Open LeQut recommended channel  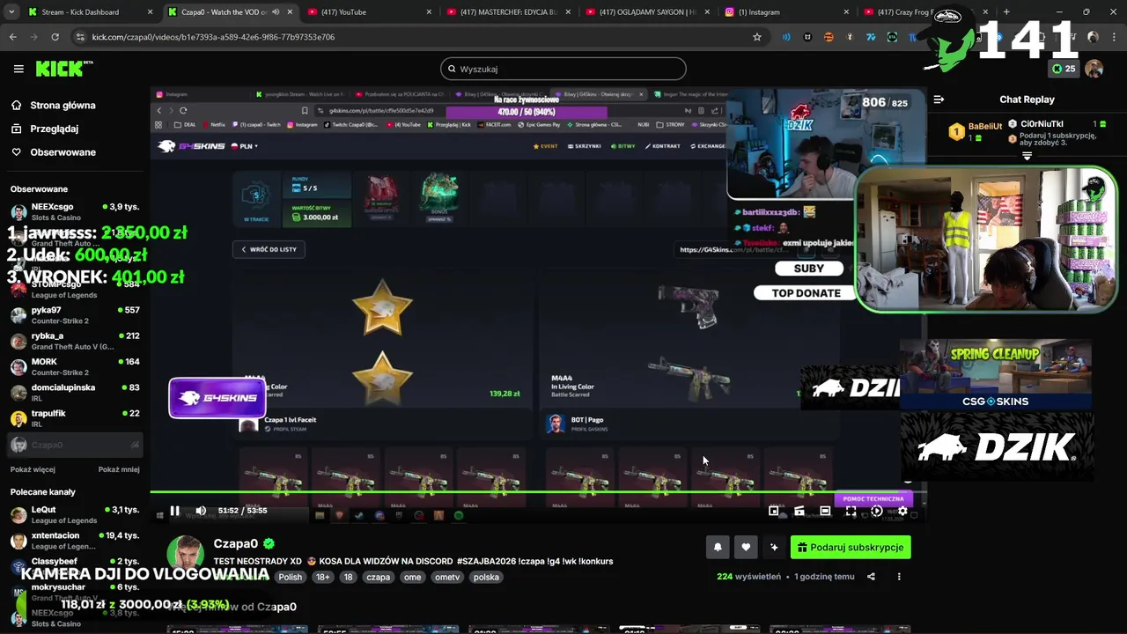[x=75, y=515]
